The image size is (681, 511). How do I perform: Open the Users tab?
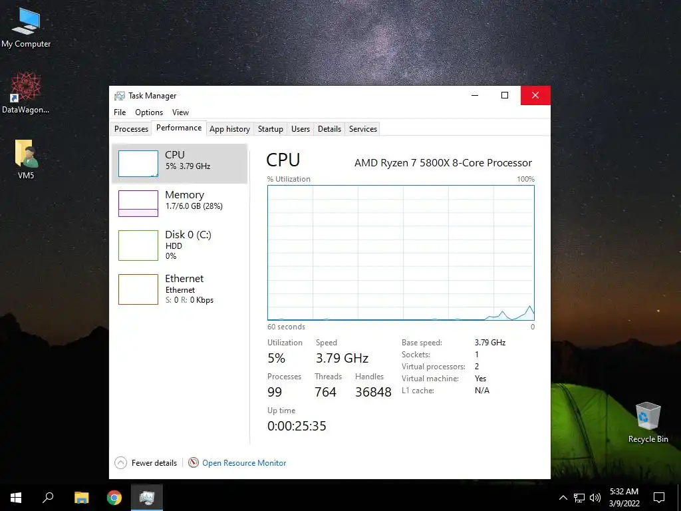coord(301,129)
